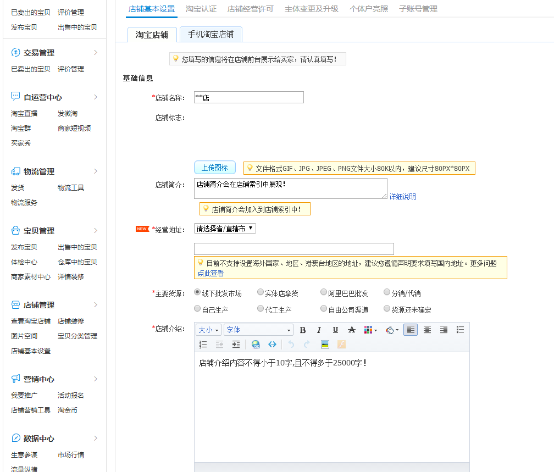Select 线下批发市场 as main supply source

coord(197,292)
